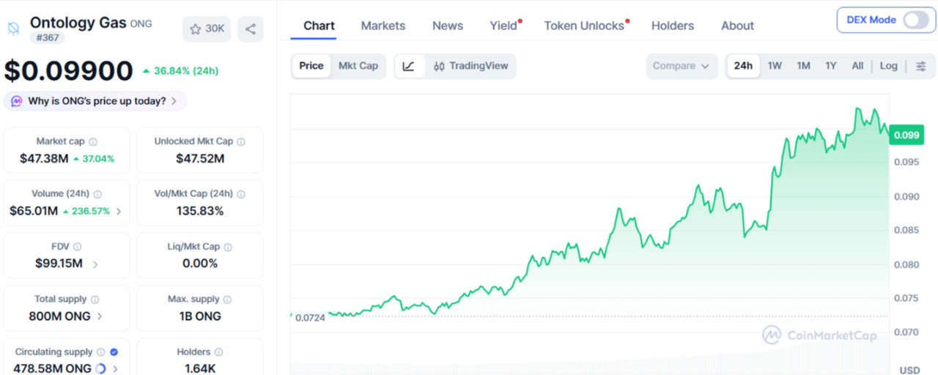Expand Volume (24h) details chevron
Screen dimensions: 938x375
tap(119, 212)
